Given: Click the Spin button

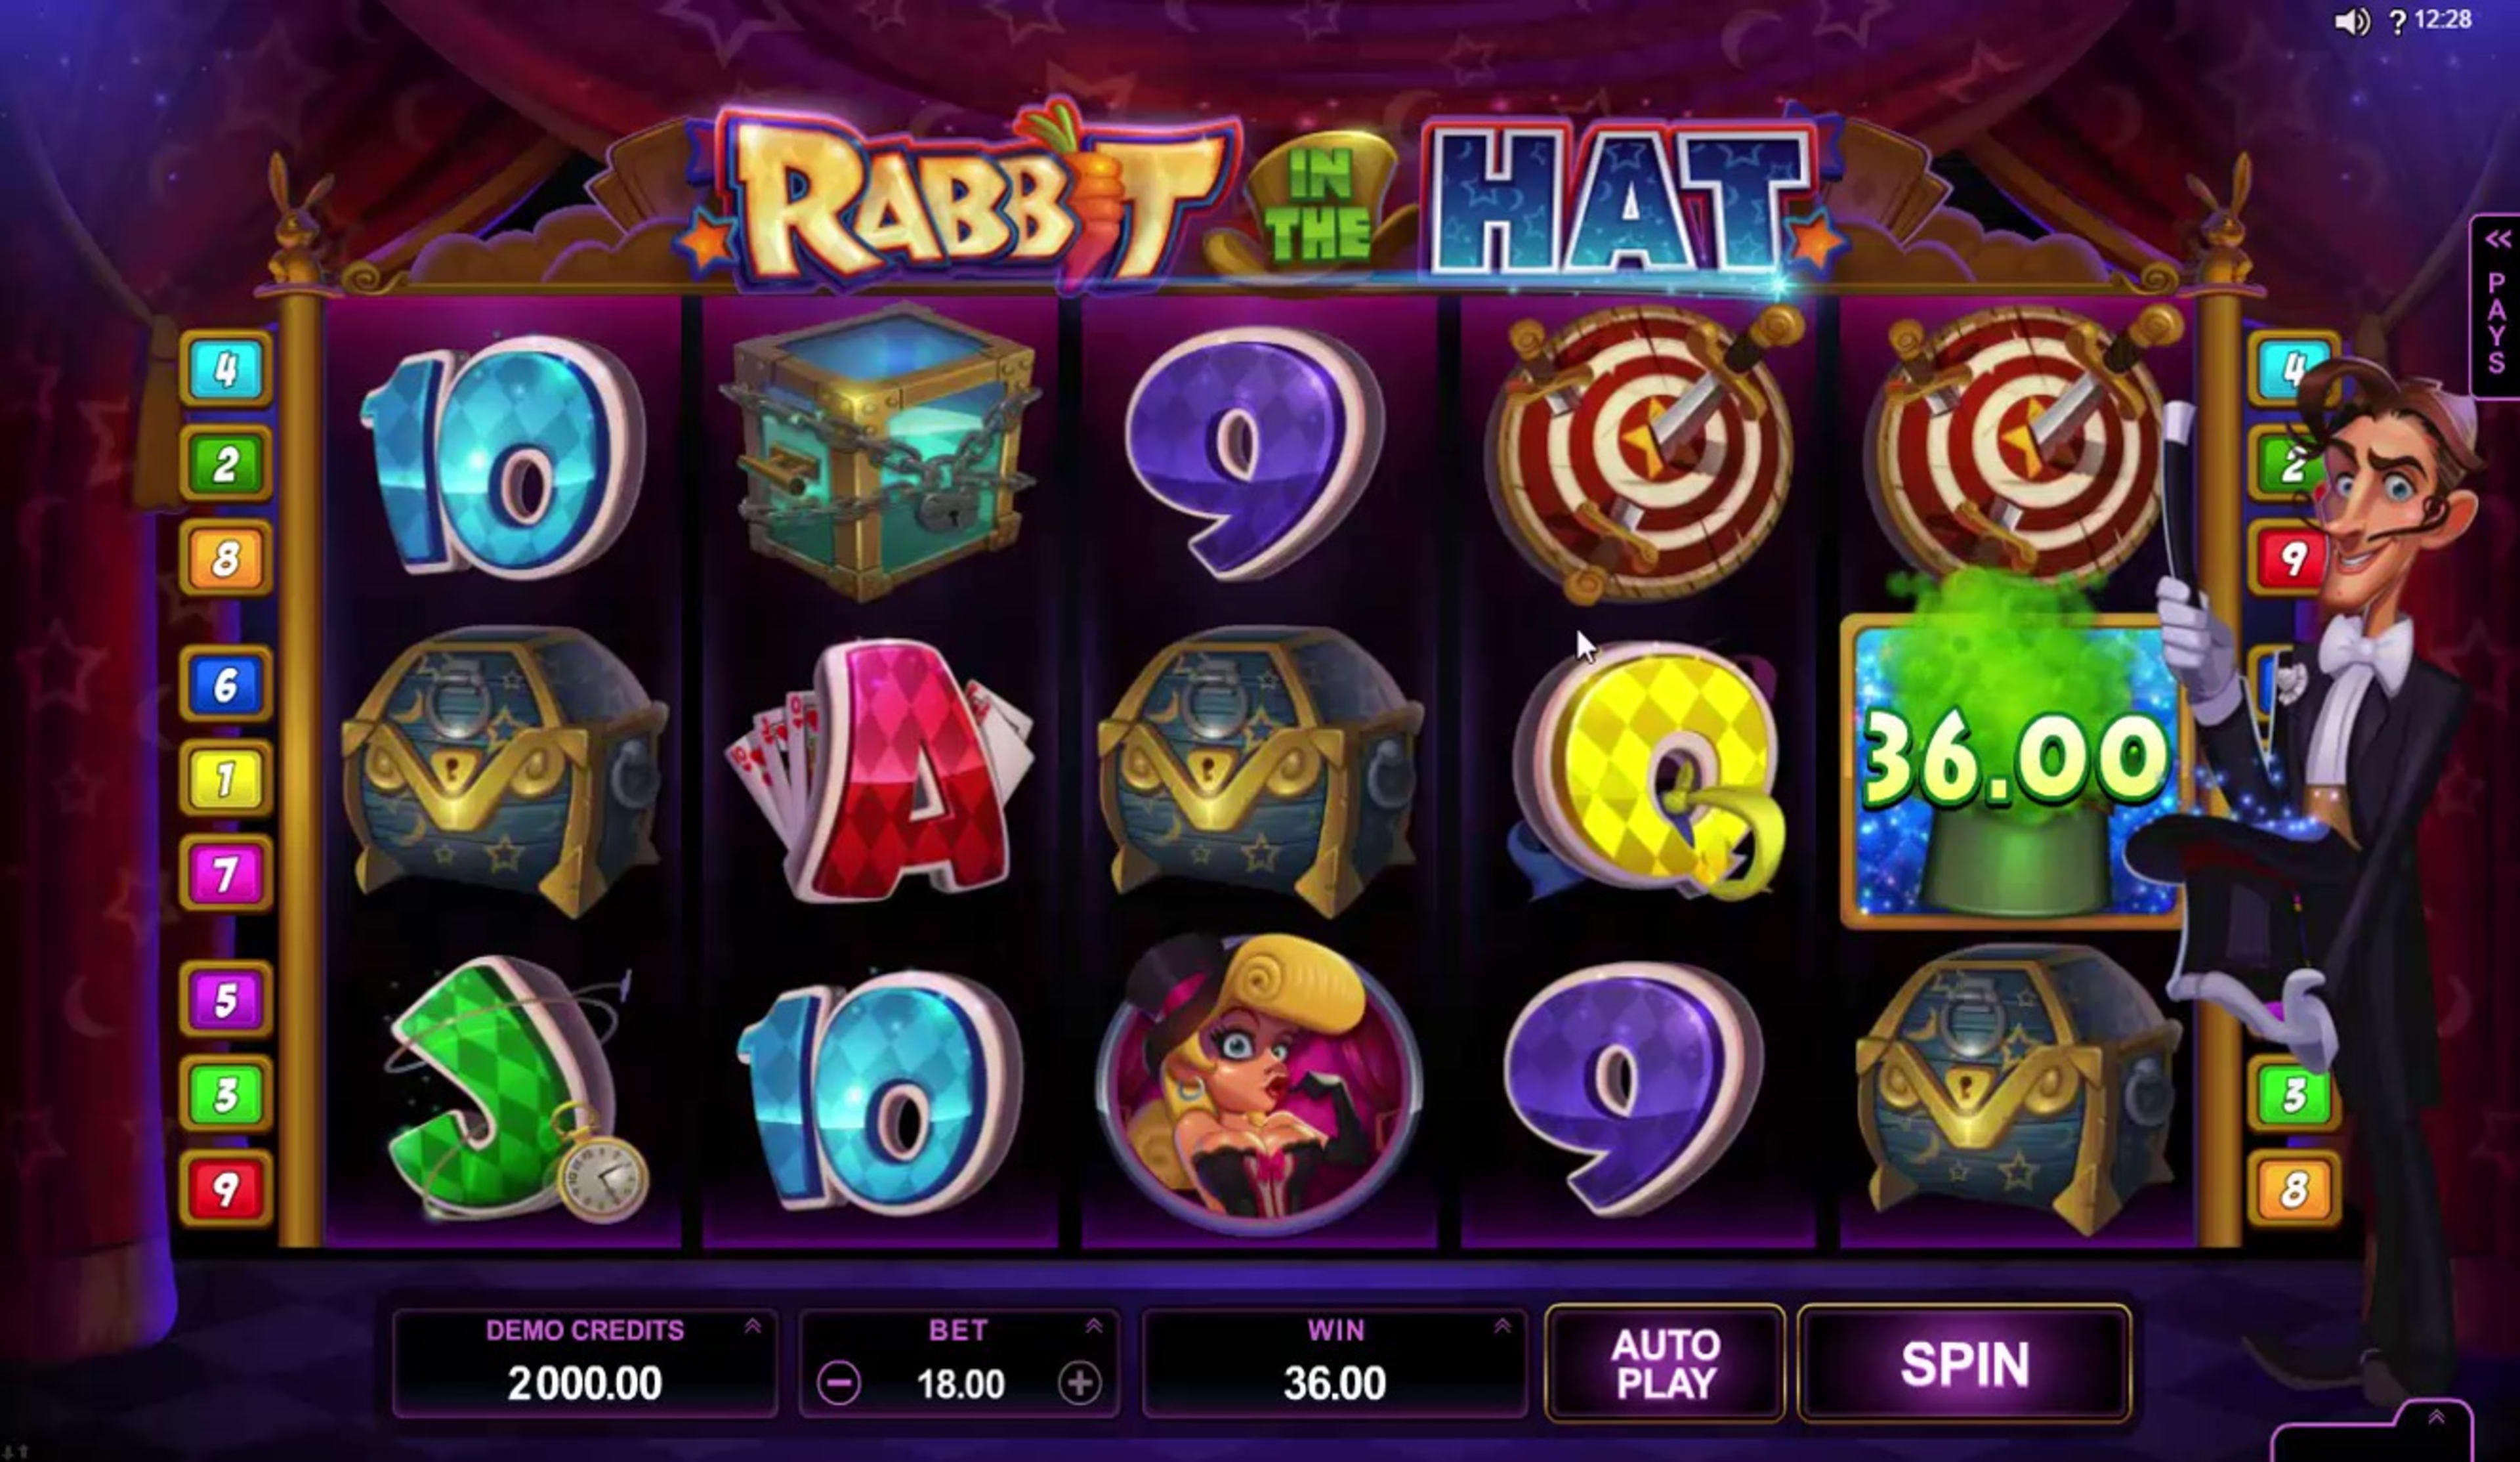Looking at the screenshot, I should click(1964, 1363).
